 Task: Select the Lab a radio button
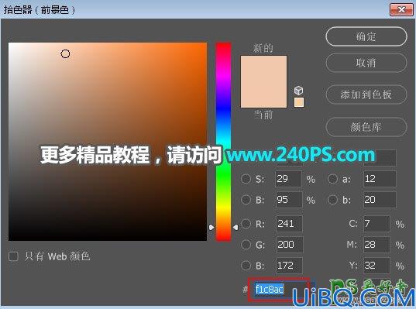332,179
